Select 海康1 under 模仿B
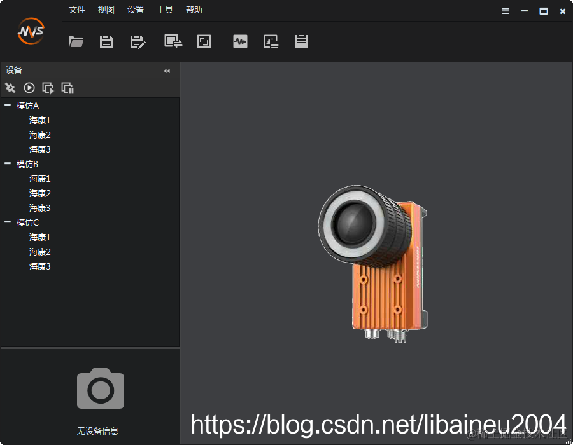 [40, 179]
